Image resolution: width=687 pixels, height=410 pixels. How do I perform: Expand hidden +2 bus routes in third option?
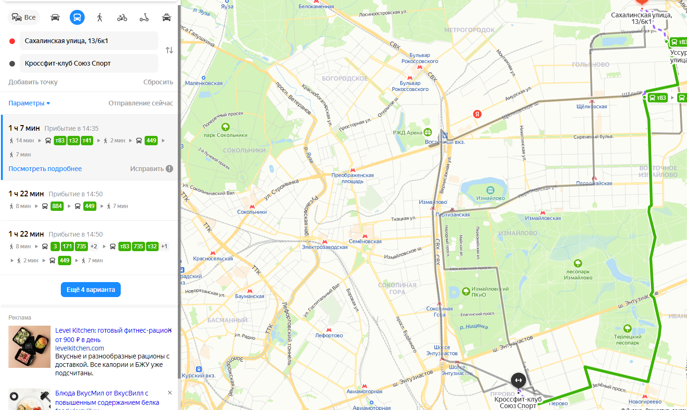tap(94, 246)
